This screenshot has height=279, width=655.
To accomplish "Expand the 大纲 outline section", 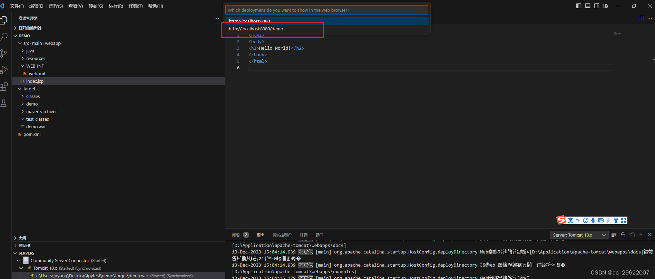I will pyautogui.click(x=118, y=238).
